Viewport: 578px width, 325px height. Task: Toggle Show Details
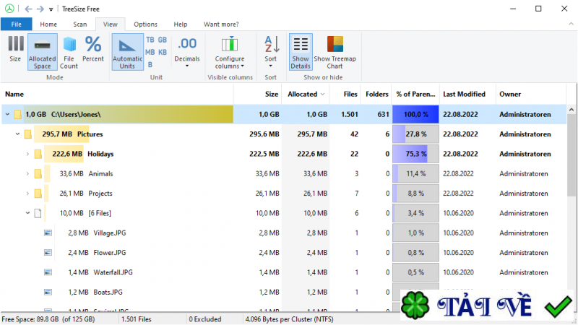coord(301,51)
